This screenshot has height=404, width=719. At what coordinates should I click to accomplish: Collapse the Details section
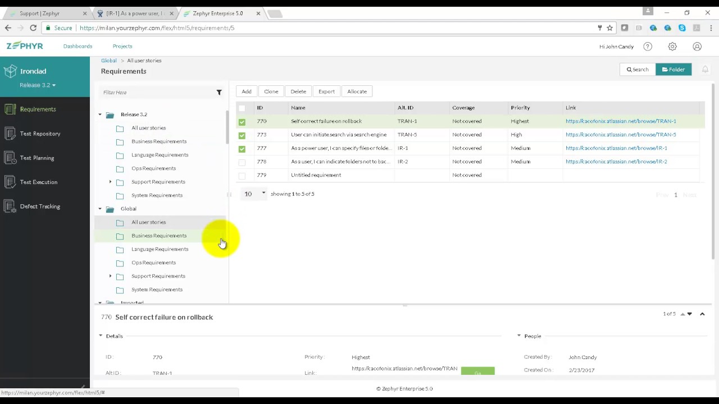point(101,336)
